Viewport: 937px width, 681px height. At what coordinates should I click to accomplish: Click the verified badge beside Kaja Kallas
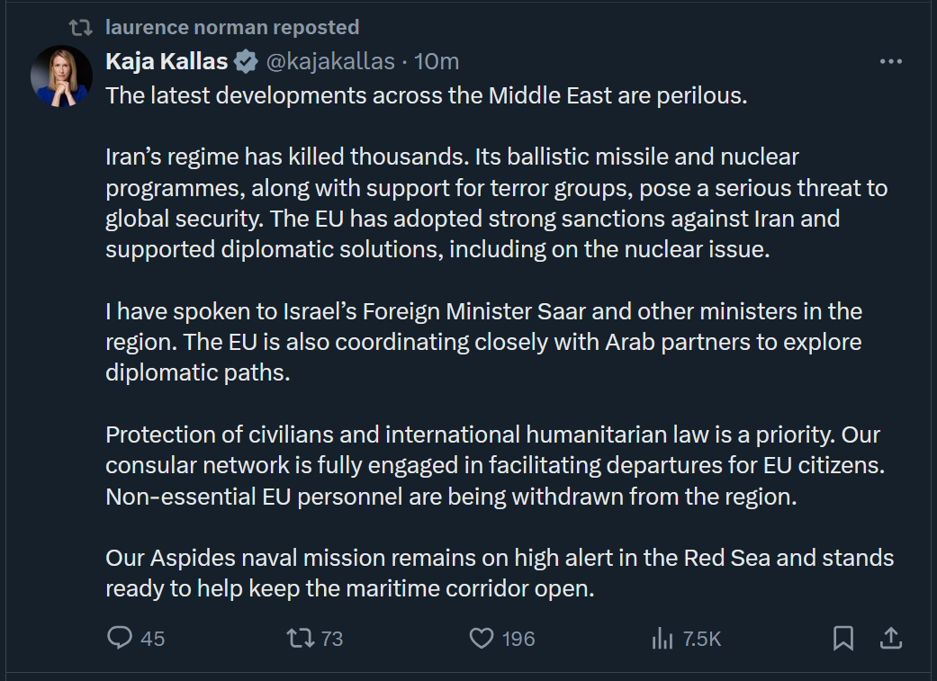click(245, 61)
